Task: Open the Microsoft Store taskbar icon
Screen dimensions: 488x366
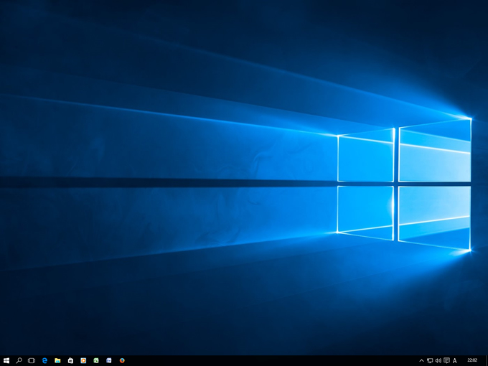Action: [70, 360]
